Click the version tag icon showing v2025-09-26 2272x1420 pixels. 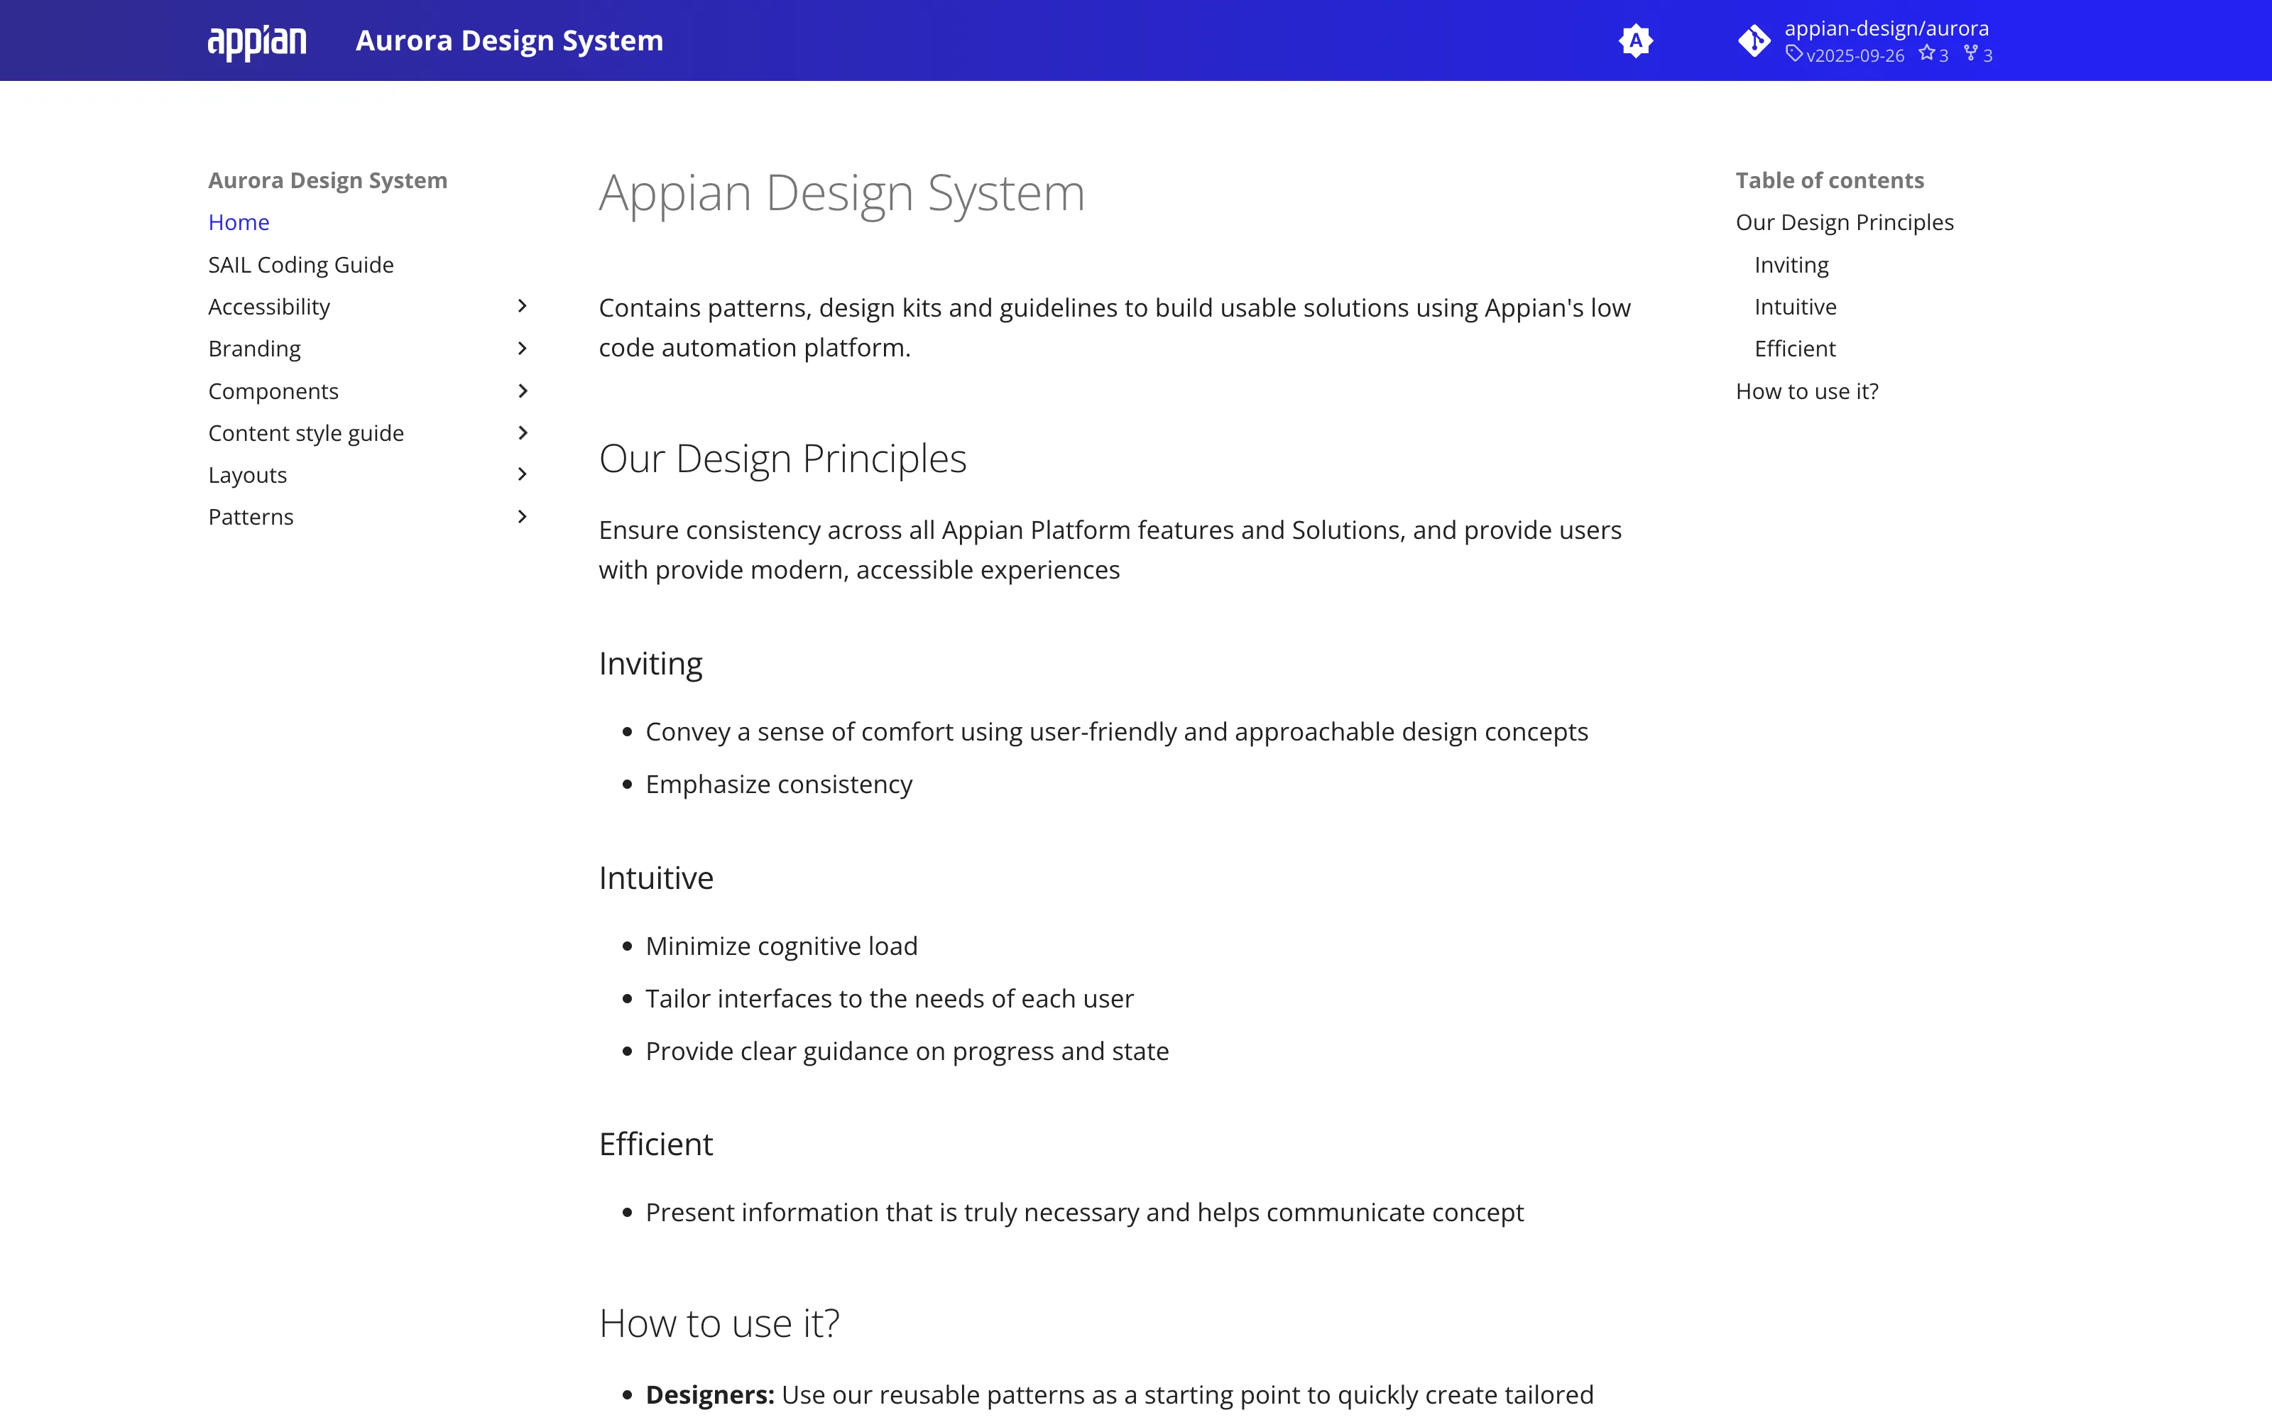[1796, 55]
